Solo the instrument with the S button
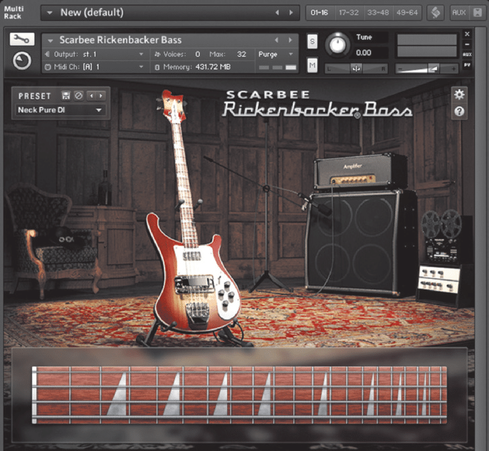The image size is (489, 451). [312, 42]
